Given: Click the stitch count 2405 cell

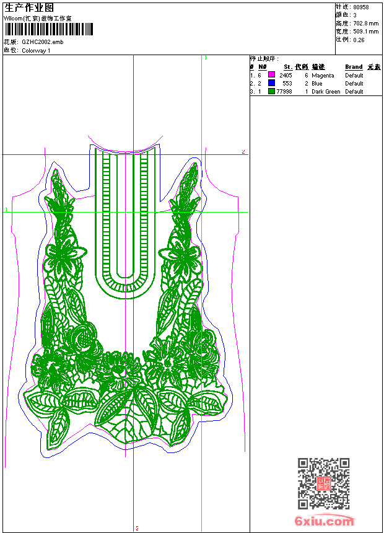Looking at the screenshot, I should coord(286,75).
